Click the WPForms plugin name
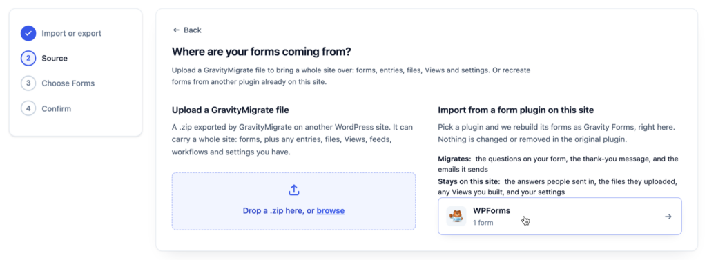The height and width of the screenshot is (260, 707). tap(492, 210)
